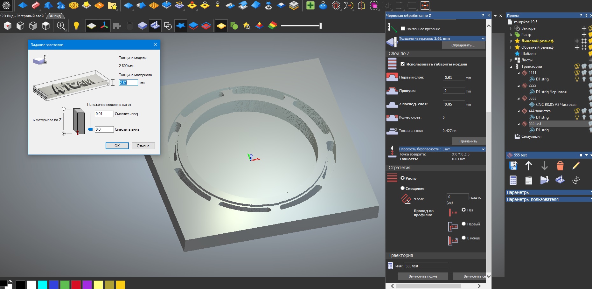Image resolution: width=592 pixels, height=289 pixels.
Task: Click the Первый слой input field
Action: pos(454,77)
